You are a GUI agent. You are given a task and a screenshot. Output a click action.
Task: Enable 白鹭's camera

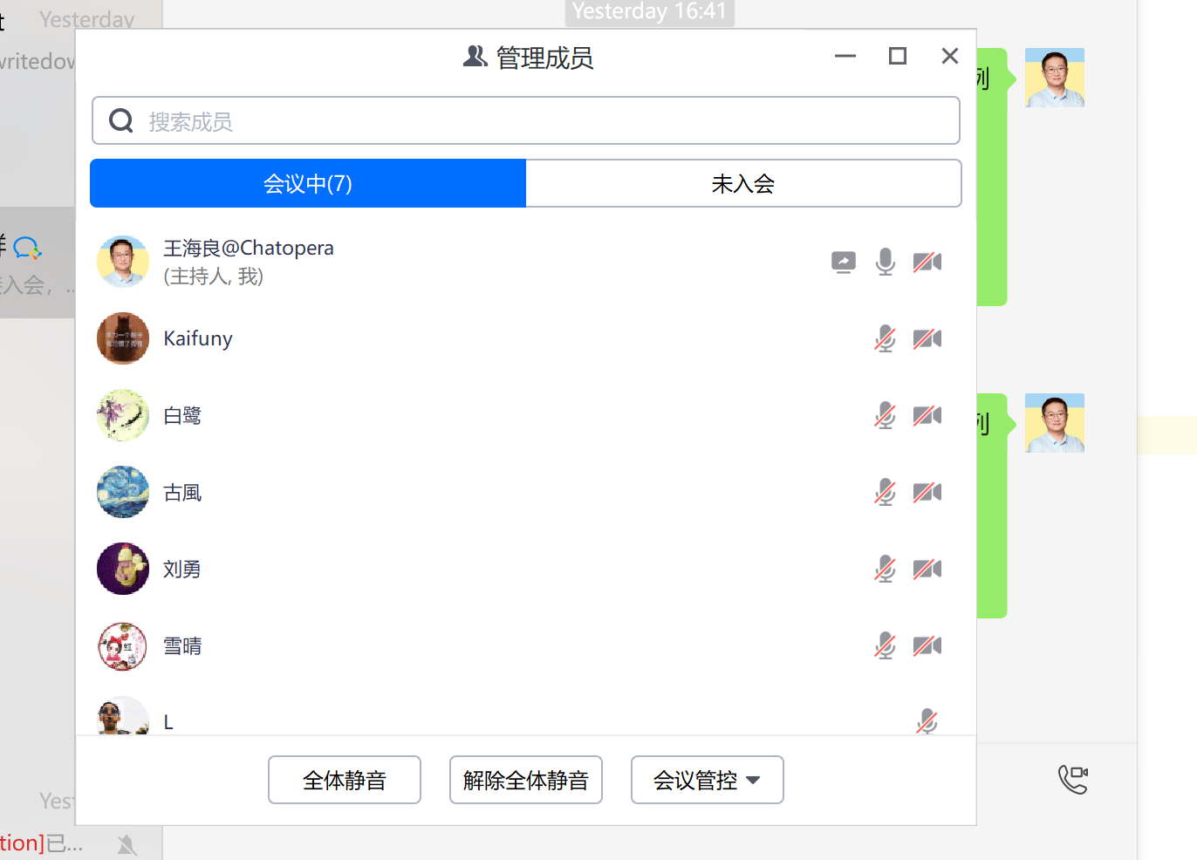(927, 415)
